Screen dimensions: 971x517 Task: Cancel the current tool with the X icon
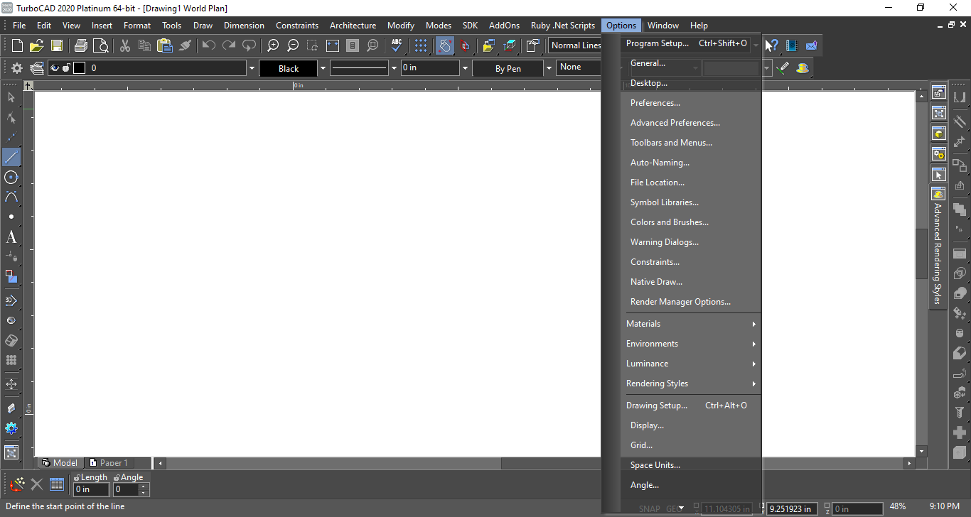(36, 485)
